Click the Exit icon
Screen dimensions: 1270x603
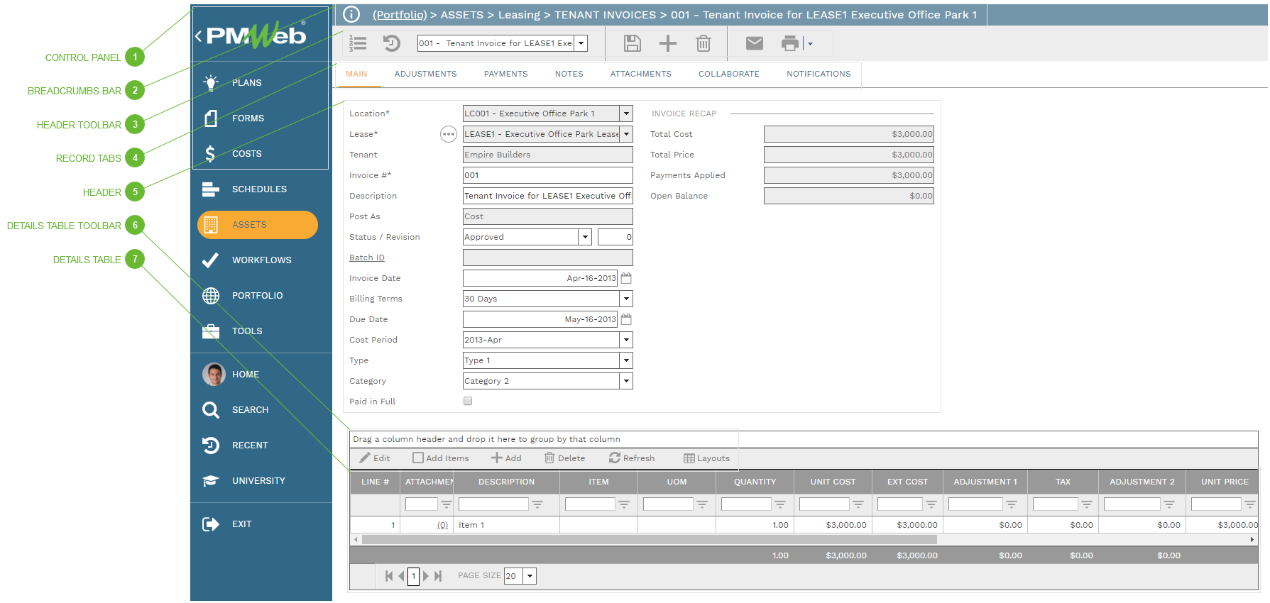[x=211, y=524]
